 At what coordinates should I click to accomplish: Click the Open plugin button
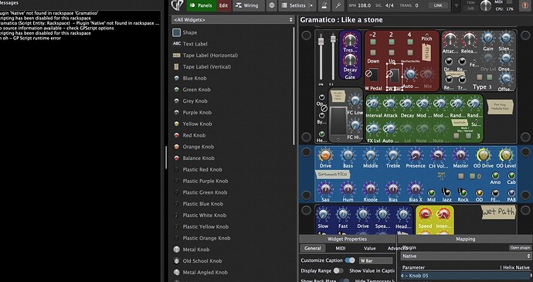point(520,248)
